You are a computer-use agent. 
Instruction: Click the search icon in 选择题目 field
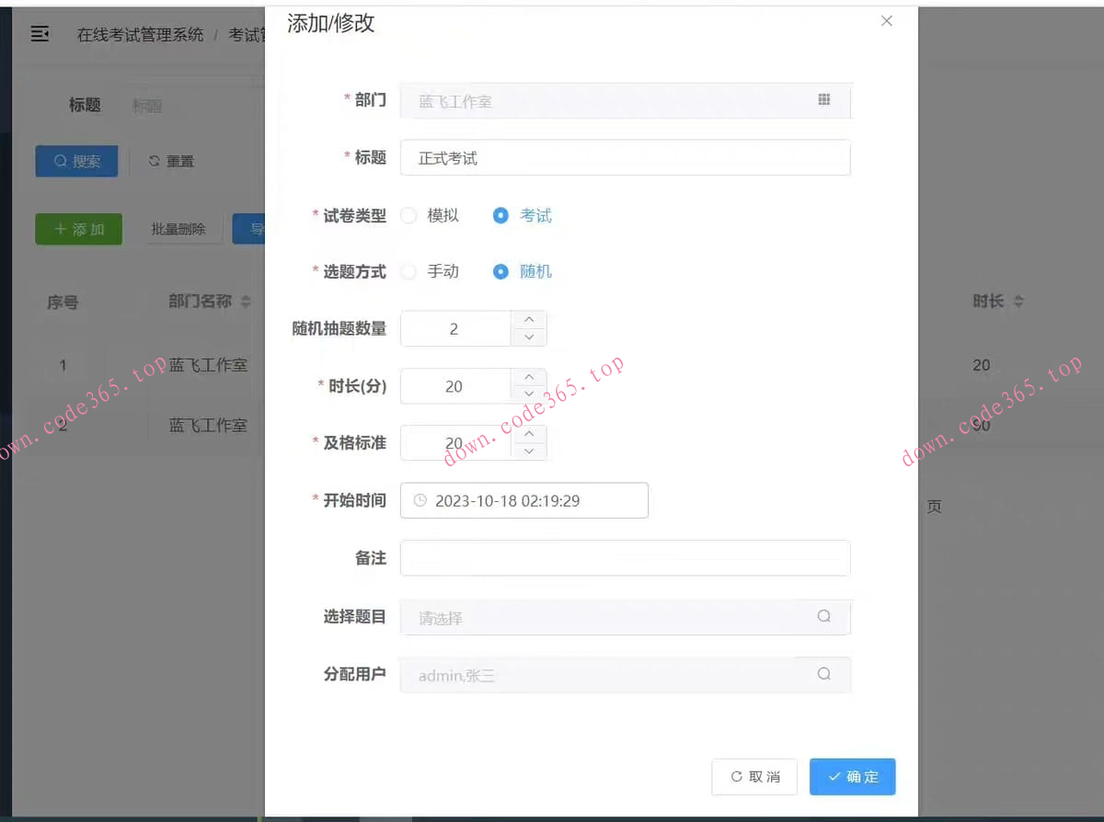823,617
